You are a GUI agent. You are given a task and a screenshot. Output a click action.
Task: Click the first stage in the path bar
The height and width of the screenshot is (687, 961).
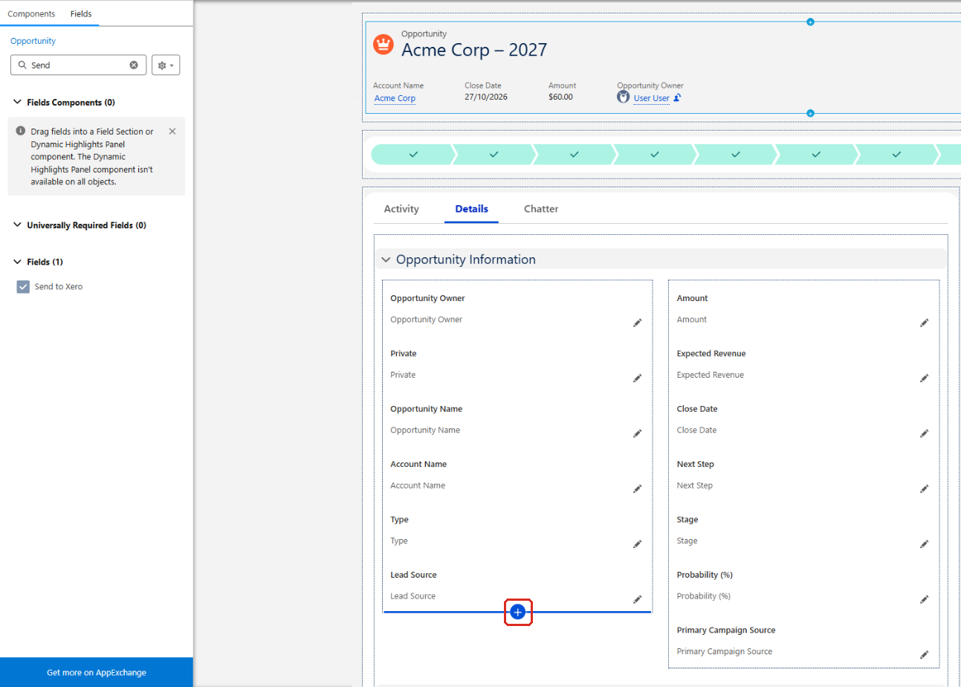(413, 154)
